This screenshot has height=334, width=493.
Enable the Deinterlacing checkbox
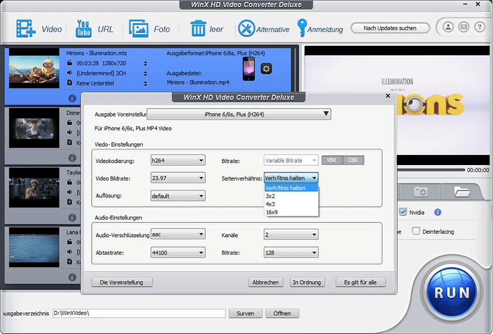click(x=416, y=231)
